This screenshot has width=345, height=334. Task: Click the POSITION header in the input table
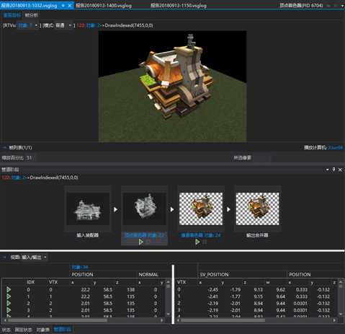coord(82,274)
